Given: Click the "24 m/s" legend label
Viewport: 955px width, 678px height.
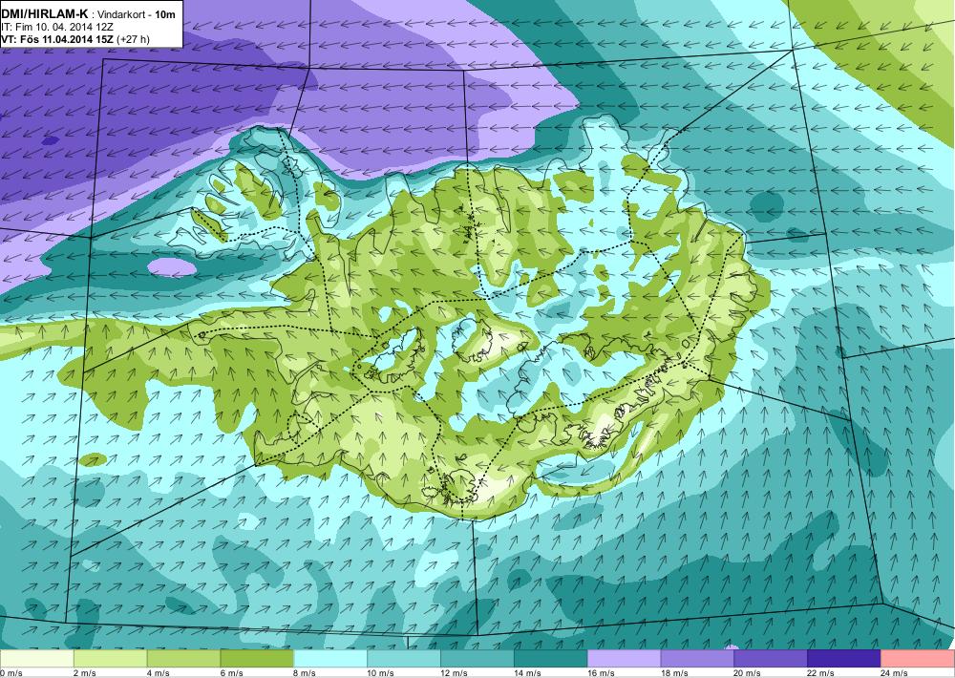Looking at the screenshot, I should (895, 673).
